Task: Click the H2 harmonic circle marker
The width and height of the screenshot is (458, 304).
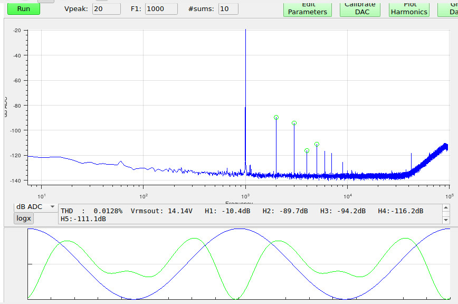Action: [x=276, y=117]
